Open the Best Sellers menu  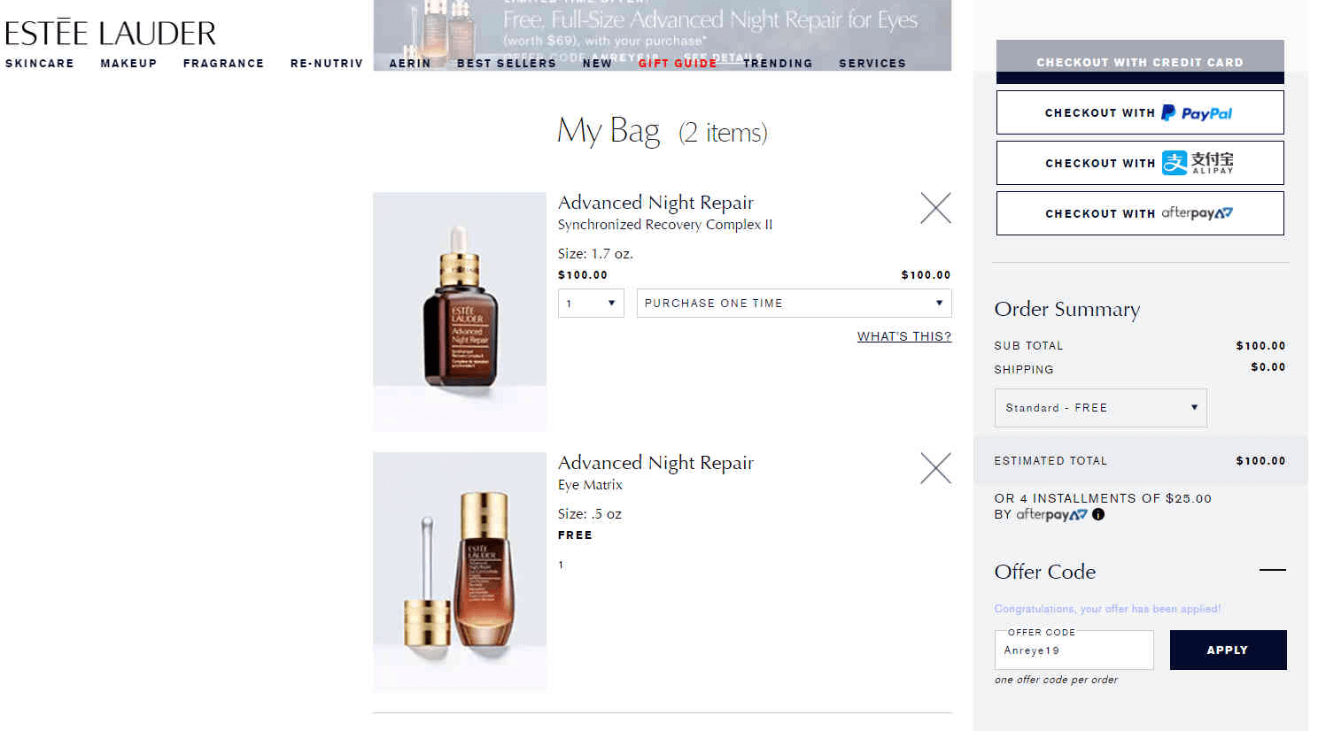tap(507, 64)
